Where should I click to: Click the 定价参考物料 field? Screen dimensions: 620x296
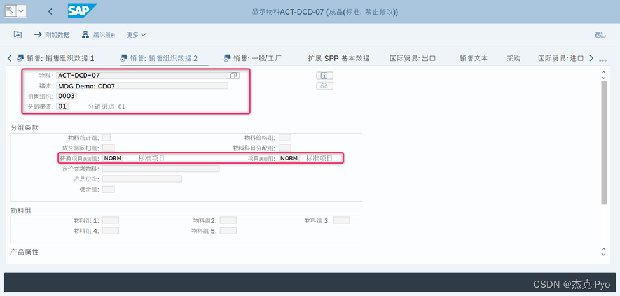tap(161, 169)
